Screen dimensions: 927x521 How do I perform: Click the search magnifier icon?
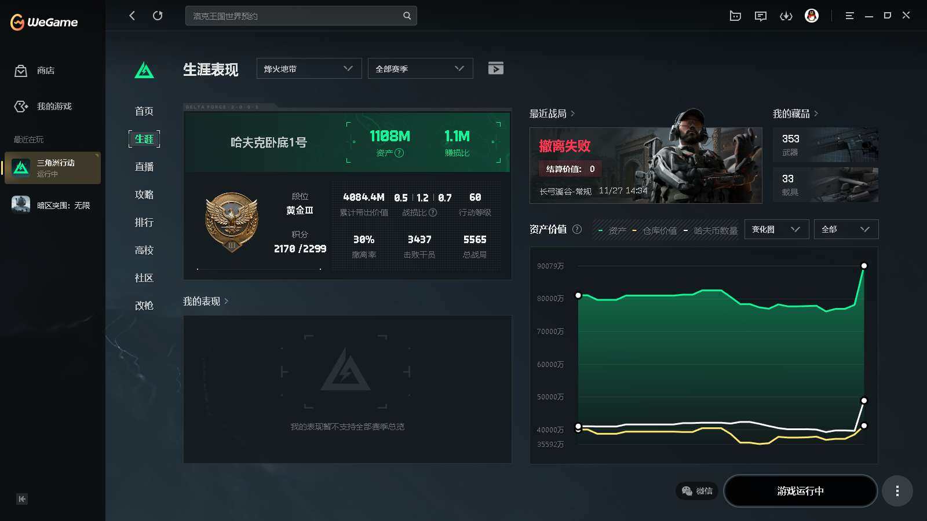tap(407, 16)
